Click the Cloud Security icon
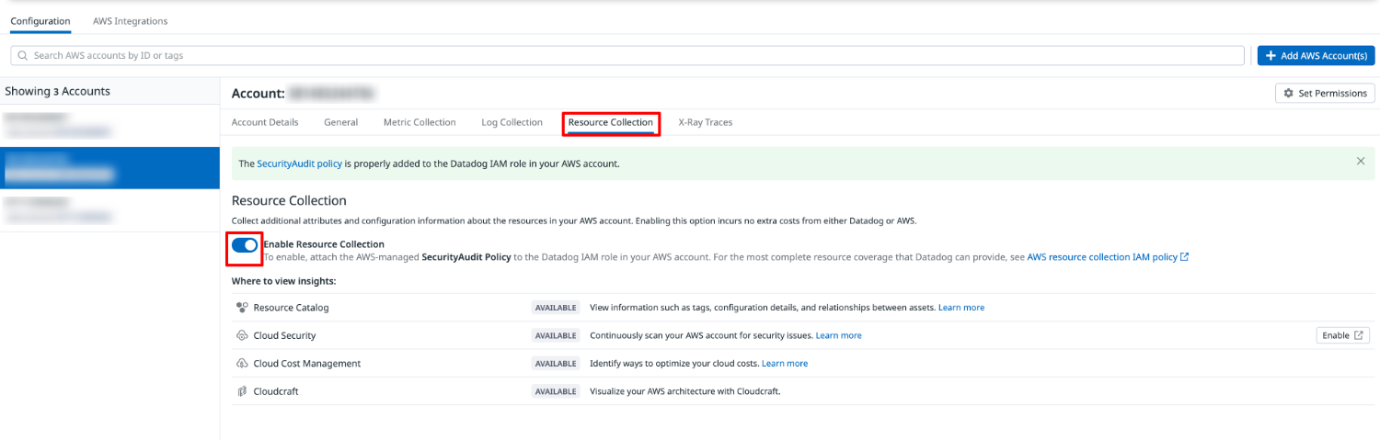Viewport: 1380px width, 440px height. pyautogui.click(x=242, y=335)
